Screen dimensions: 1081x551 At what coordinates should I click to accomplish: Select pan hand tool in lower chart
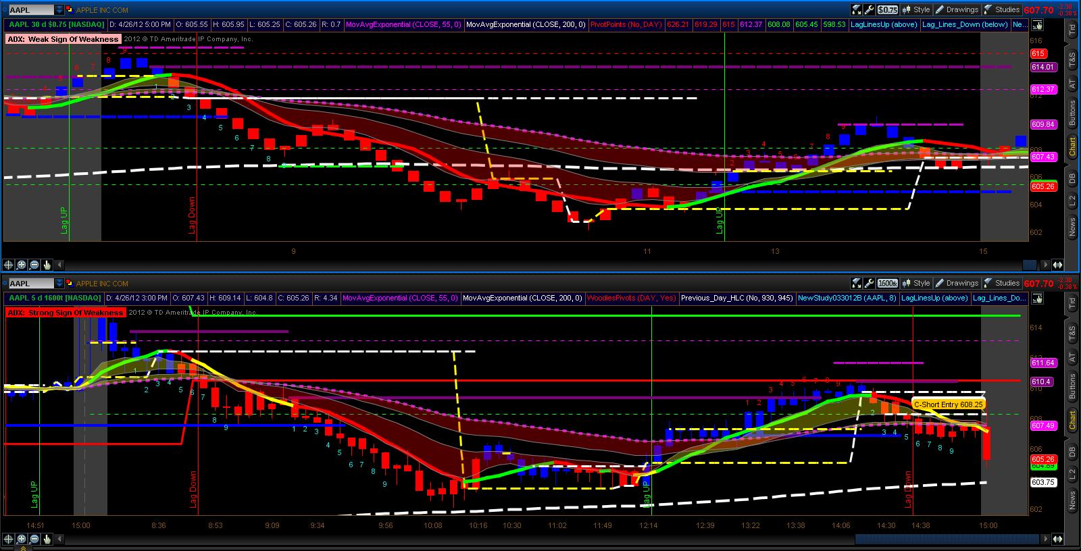coord(47,539)
